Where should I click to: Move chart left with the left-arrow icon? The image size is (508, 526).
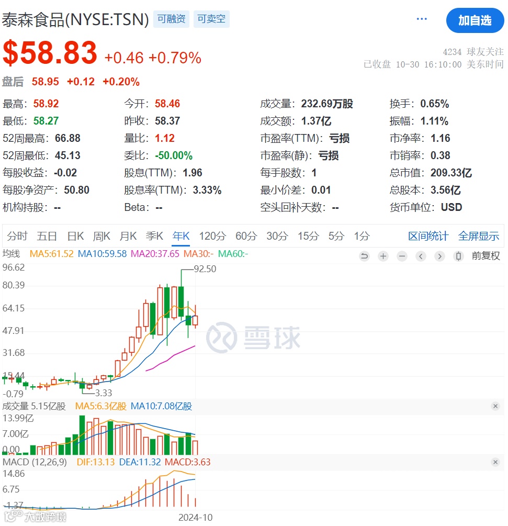point(421,256)
